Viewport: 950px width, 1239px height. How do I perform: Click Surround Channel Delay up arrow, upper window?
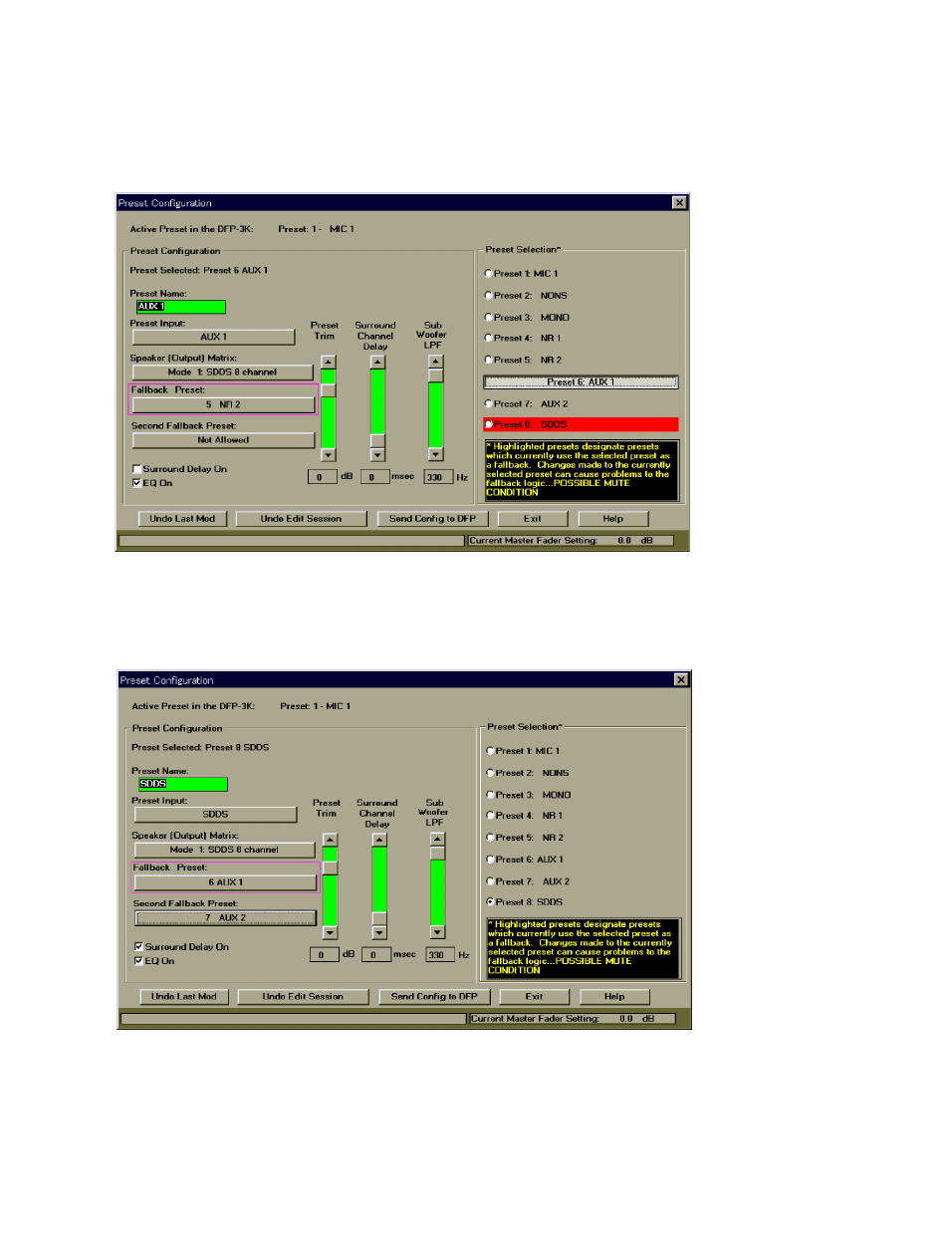point(377,363)
